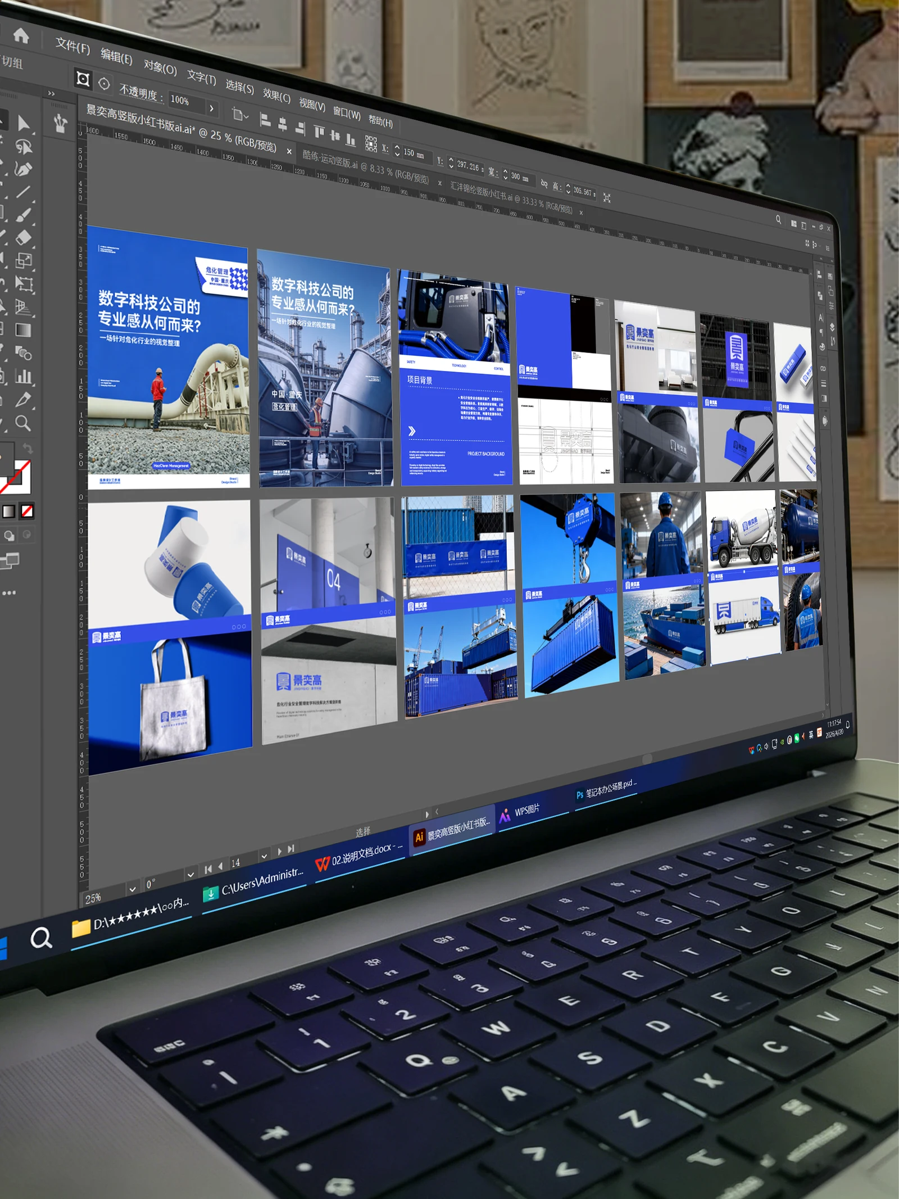The image size is (899, 1199).
Task: Expand the opacity slider arrow
Action: 211,107
